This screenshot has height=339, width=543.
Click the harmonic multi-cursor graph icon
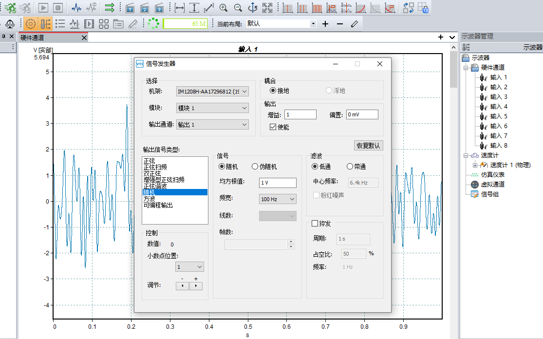click(x=317, y=8)
